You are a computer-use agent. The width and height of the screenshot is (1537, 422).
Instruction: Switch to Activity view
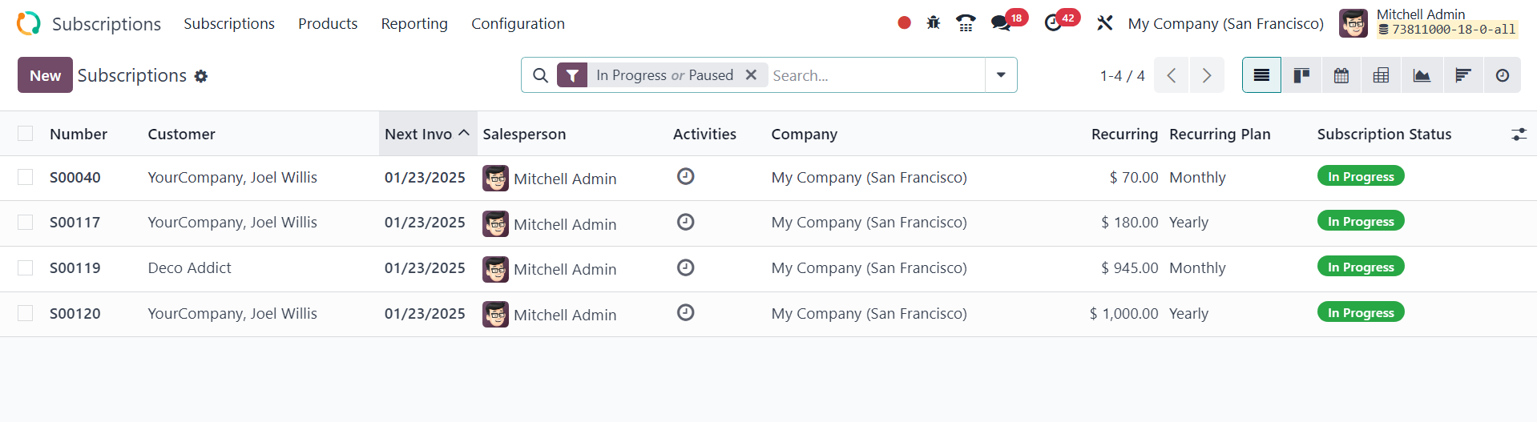tap(1503, 75)
